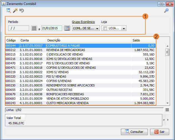Viewport: 175px width, 140px height.
Task: Select CUSTO MERCADORIA VENDIDA row
Action: point(80,103)
